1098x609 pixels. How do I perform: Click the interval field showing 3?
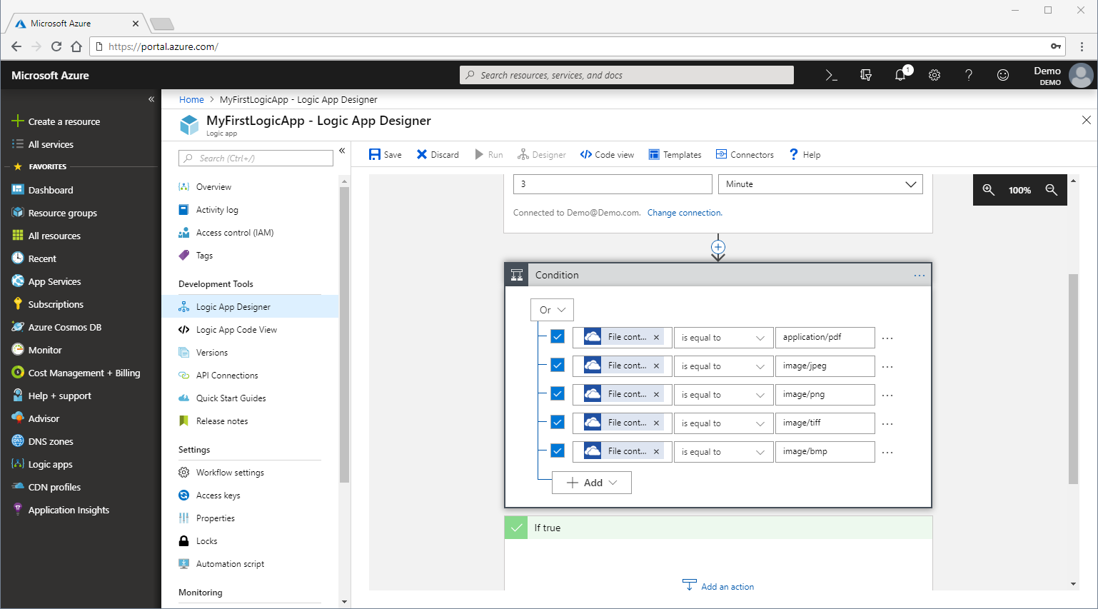point(613,184)
